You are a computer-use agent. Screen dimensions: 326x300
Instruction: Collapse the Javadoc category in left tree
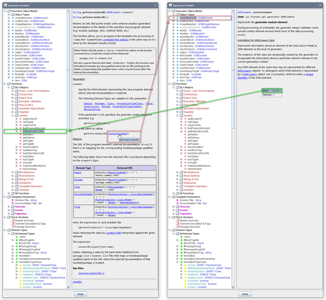pos(12,116)
